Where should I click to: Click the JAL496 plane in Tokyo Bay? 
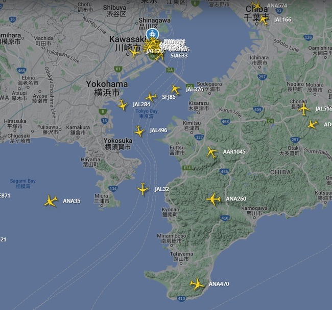[139, 131]
